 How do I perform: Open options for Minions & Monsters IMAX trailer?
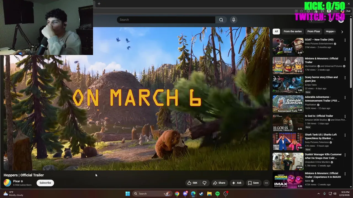pos(345,174)
